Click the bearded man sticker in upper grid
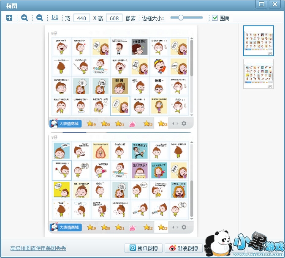The width and height of the screenshot is (285, 258). [120, 47]
